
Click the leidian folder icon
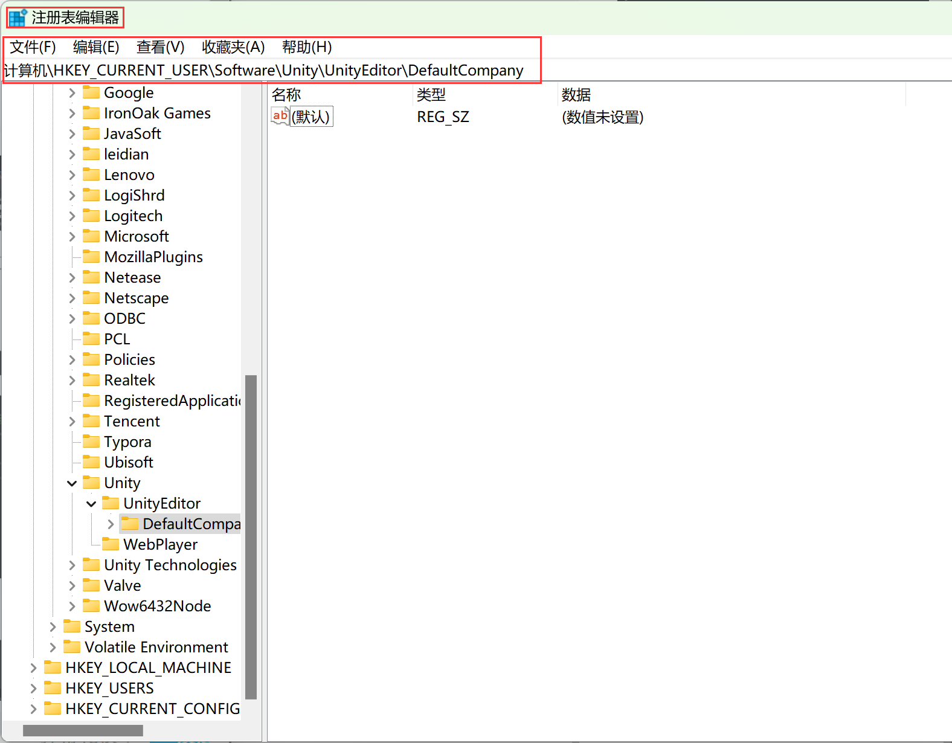91,154
